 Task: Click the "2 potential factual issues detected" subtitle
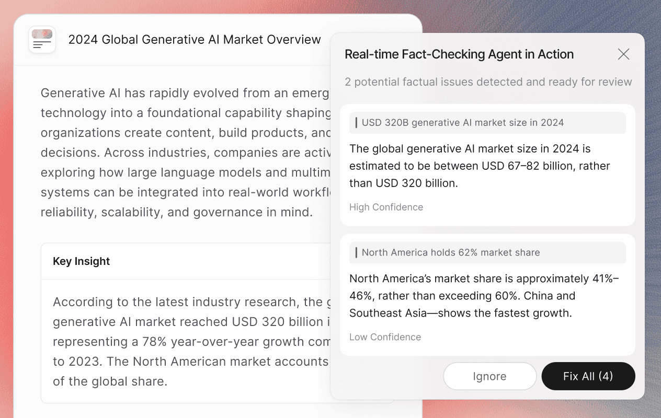point(488,82)
